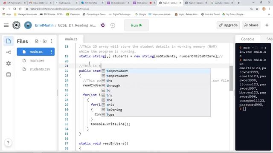Switch to the main.cs editor tab
This screenshot has height=153, width=273.
(x=71, y=39)
